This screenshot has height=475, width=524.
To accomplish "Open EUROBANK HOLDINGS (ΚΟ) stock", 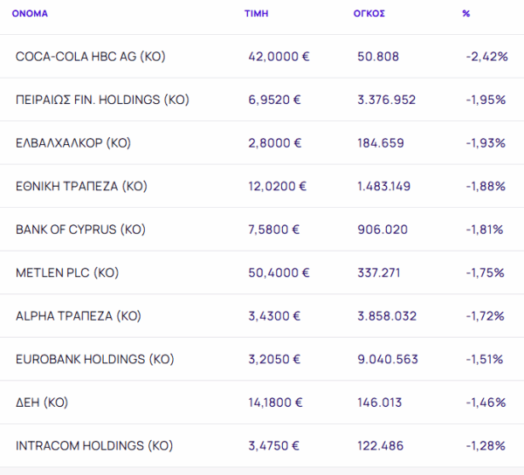I will click(95, 359).
